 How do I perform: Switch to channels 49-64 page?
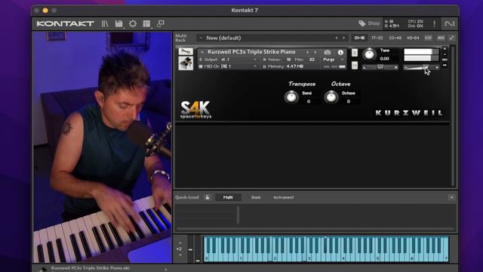(413, 38)
